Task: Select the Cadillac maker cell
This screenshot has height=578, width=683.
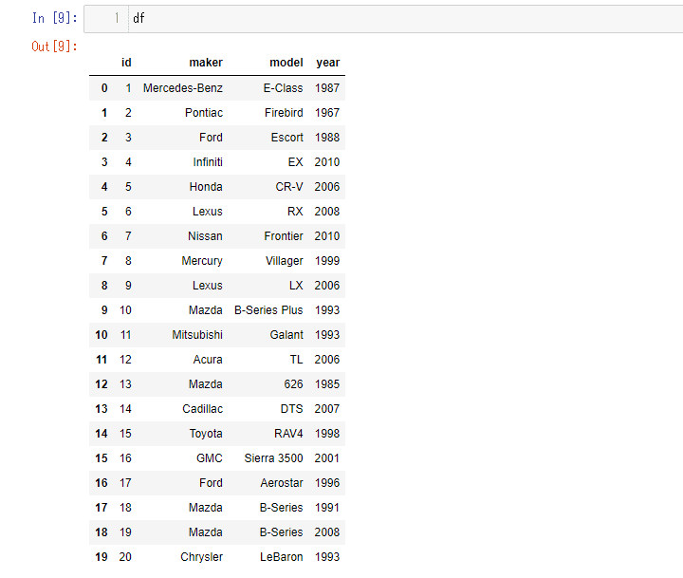Action: pos(203,409)
